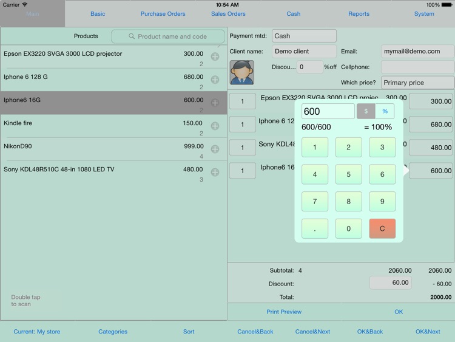Add Epson EX3220 projector with plus icon
Viewport: 455px width, 342px height.
pos(215,56)
